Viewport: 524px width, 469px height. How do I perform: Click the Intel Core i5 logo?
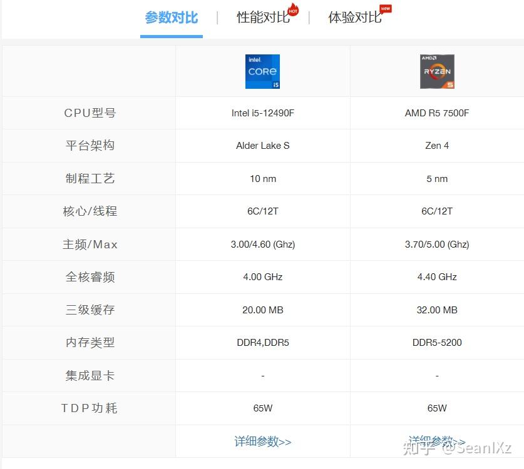(x=263, y=71)
